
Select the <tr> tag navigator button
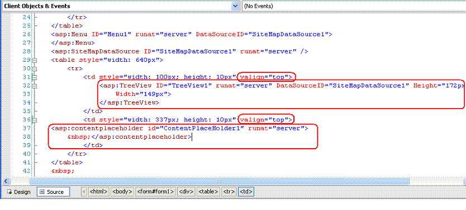point(229,192)
